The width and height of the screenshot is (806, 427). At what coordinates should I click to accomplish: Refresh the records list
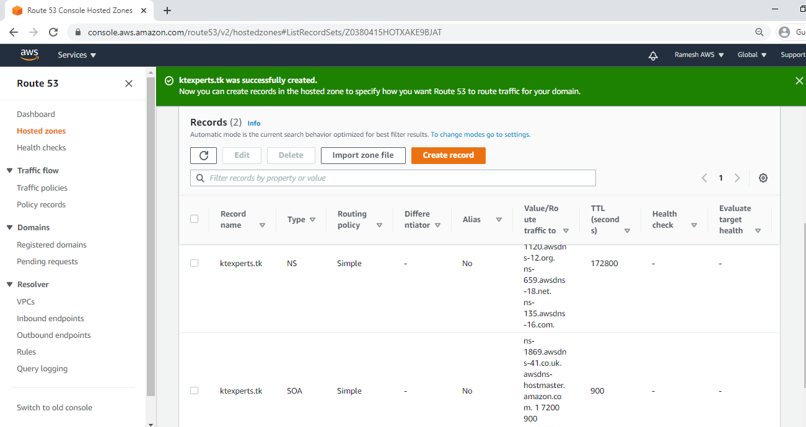click(203, 155)
